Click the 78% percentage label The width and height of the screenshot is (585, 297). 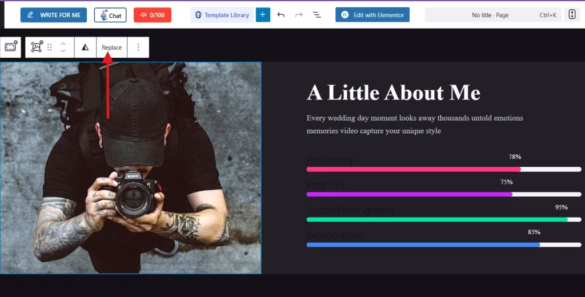[x=515, y=156]
